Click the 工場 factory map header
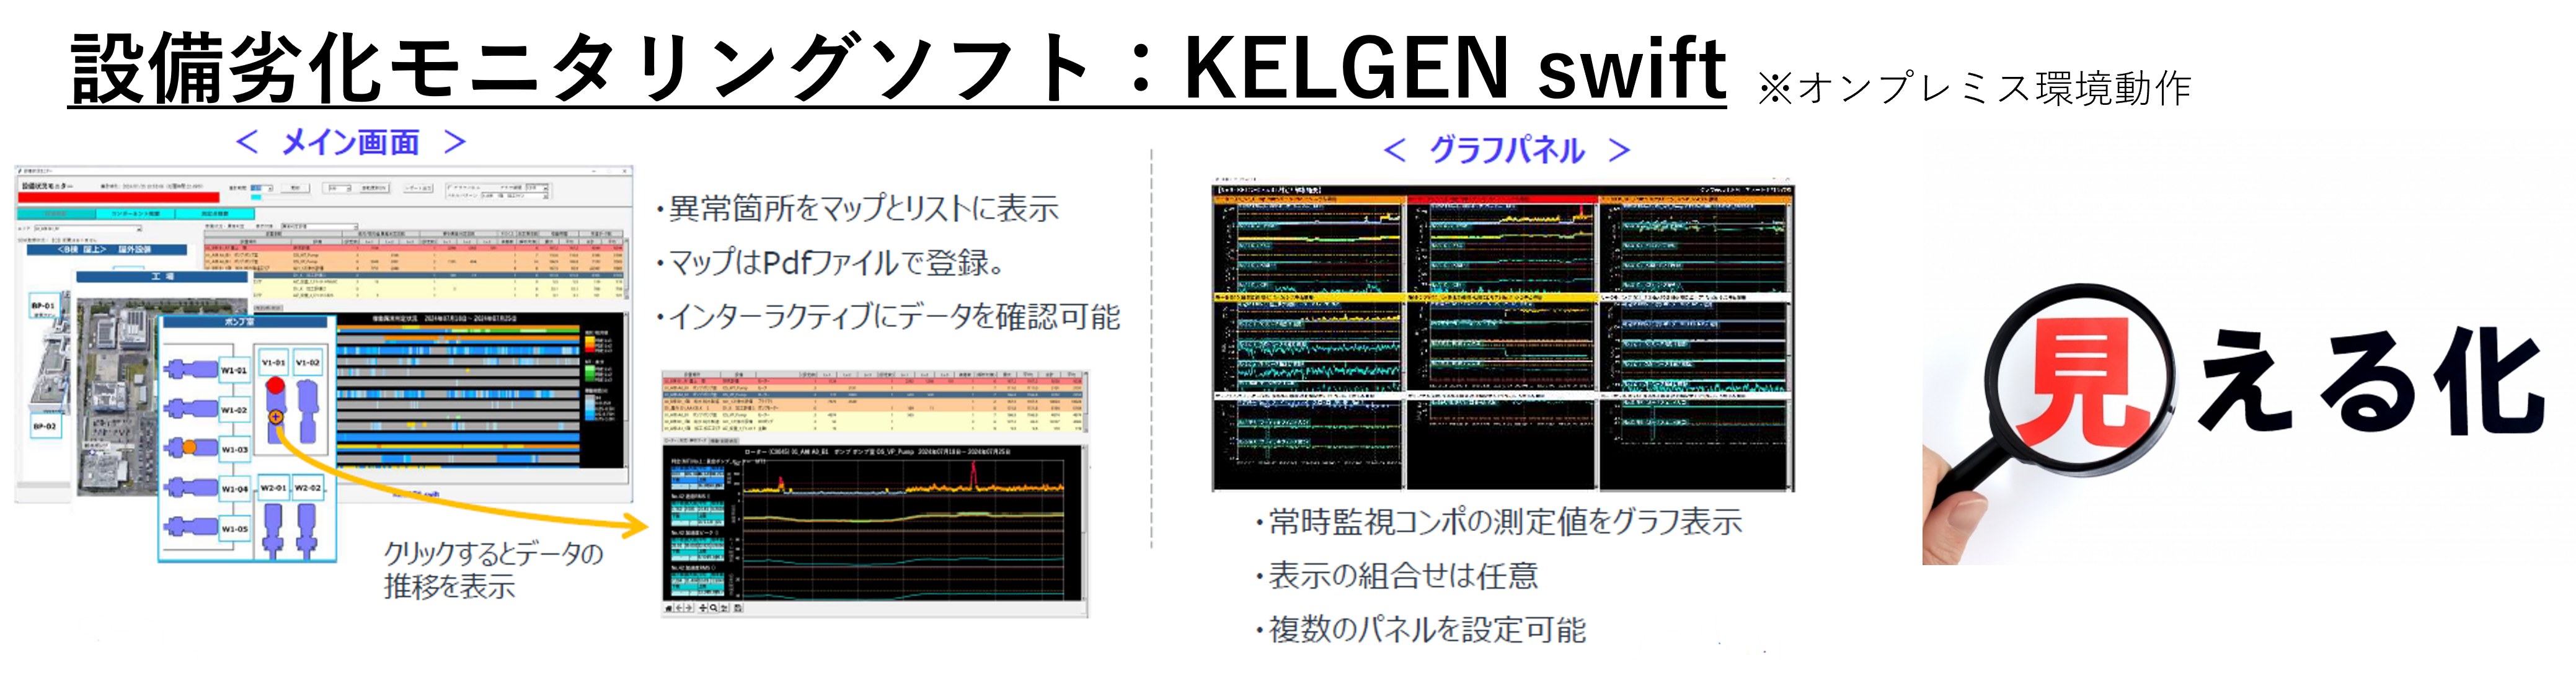Image resolution: width=2576 pixels, height=678 pixels. click(x=162, y=277)
